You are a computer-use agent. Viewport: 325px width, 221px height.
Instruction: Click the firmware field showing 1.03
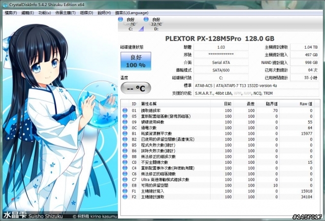click(221, 47)
